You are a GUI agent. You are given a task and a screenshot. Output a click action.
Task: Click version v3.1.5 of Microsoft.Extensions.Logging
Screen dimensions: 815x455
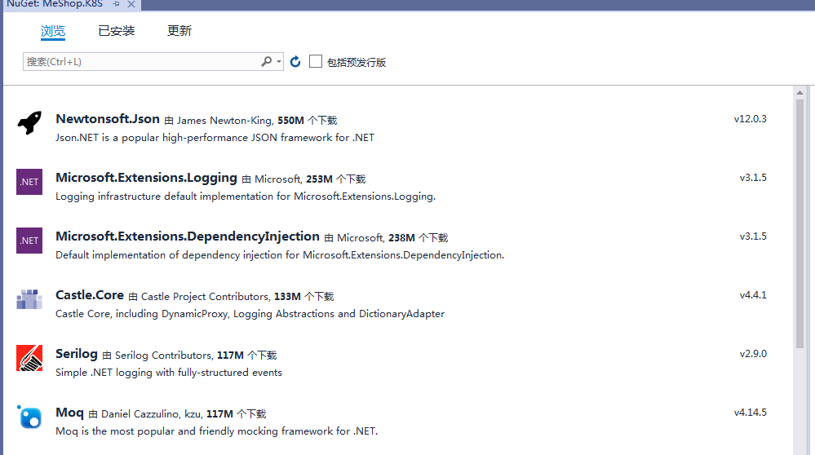[753, 178]
